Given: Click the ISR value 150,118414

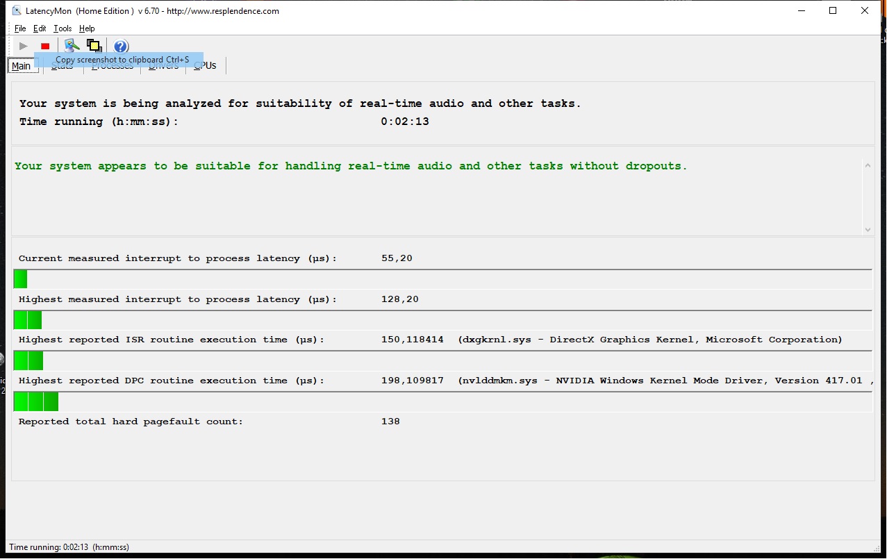Looking at the screenshot, I should (413, 340).
